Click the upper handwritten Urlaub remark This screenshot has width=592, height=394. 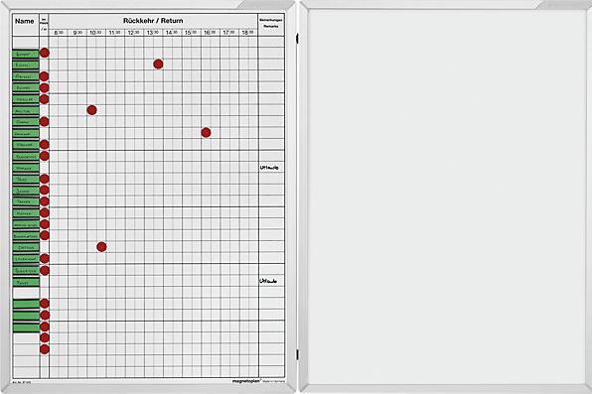point(269,167)
